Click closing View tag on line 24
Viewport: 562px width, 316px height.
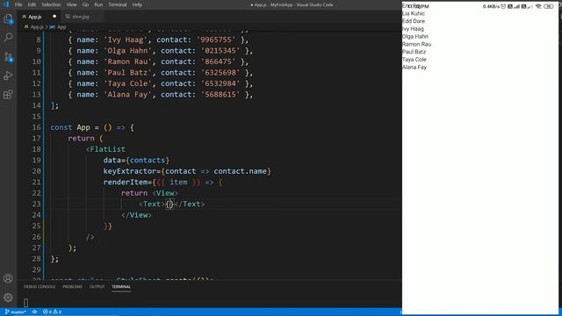(x=136, y=215)
